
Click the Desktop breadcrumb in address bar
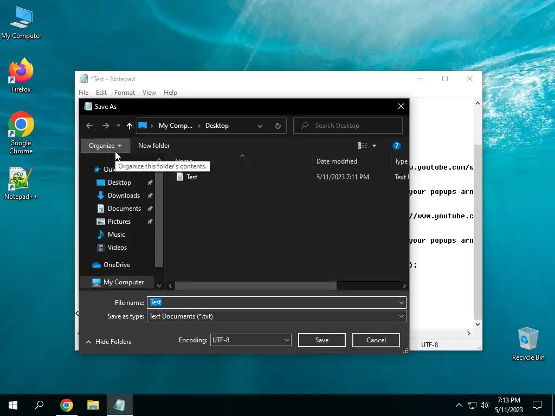tap(217, 126)
